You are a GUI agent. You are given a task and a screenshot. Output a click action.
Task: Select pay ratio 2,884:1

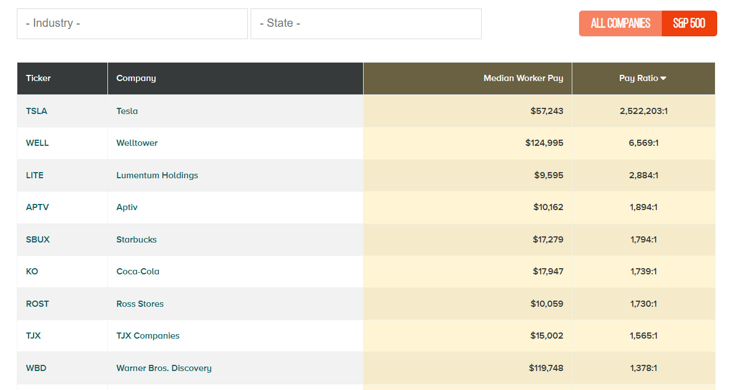(x=643, y=175)
